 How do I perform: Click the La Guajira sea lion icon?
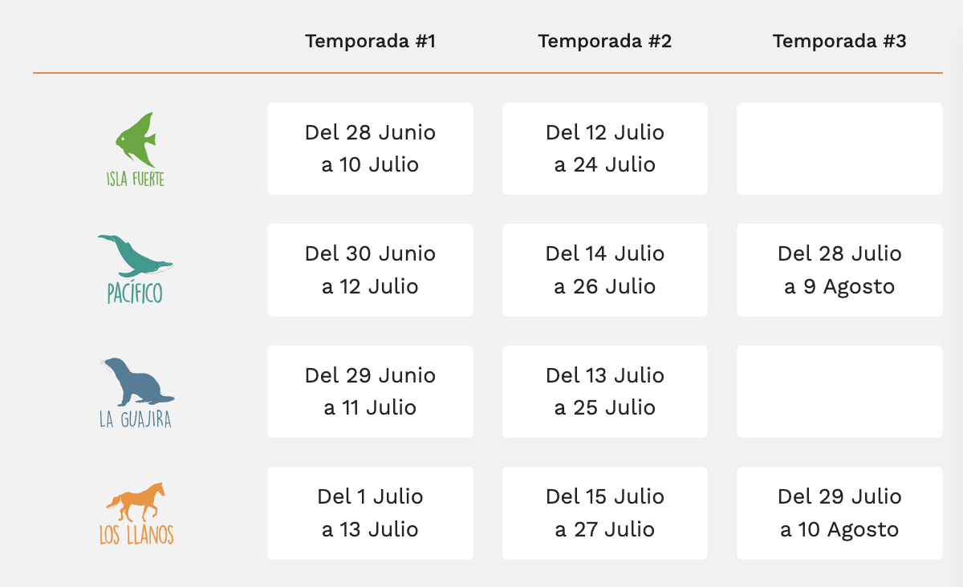[136, 382]
